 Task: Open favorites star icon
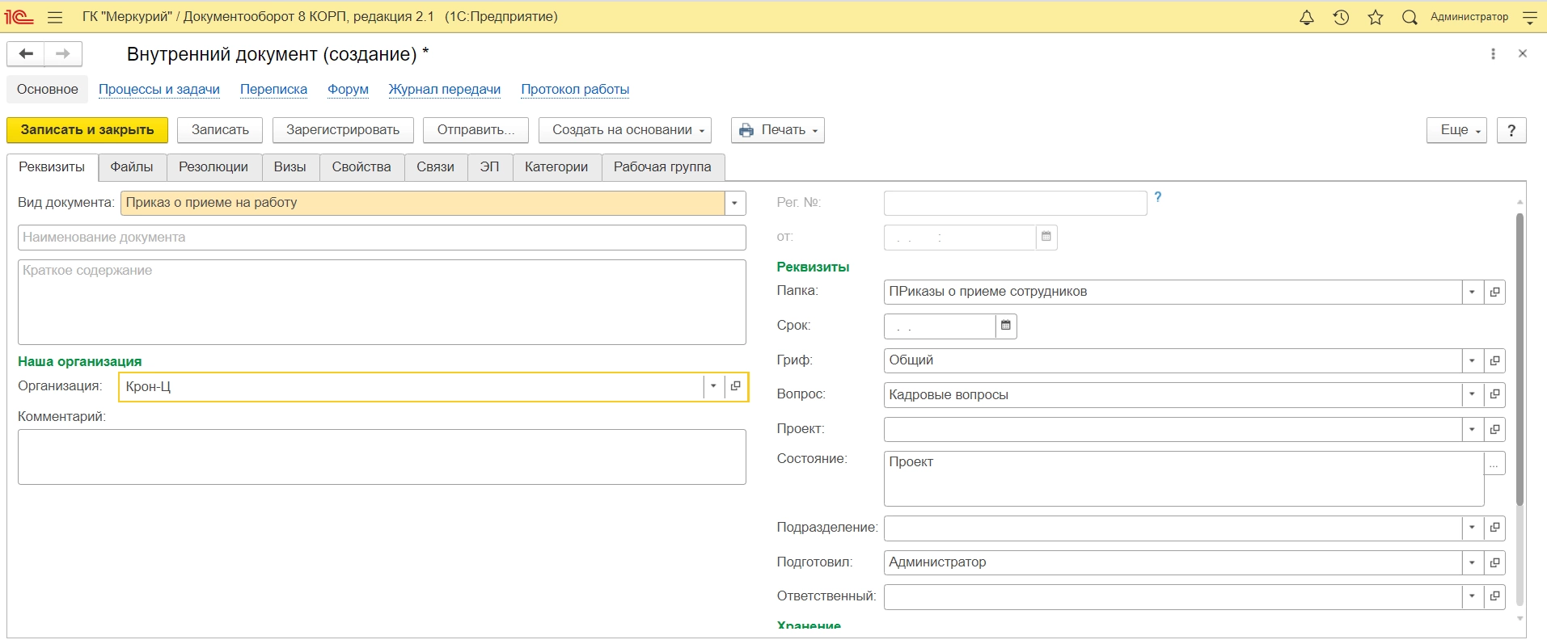coord(1376,17)
